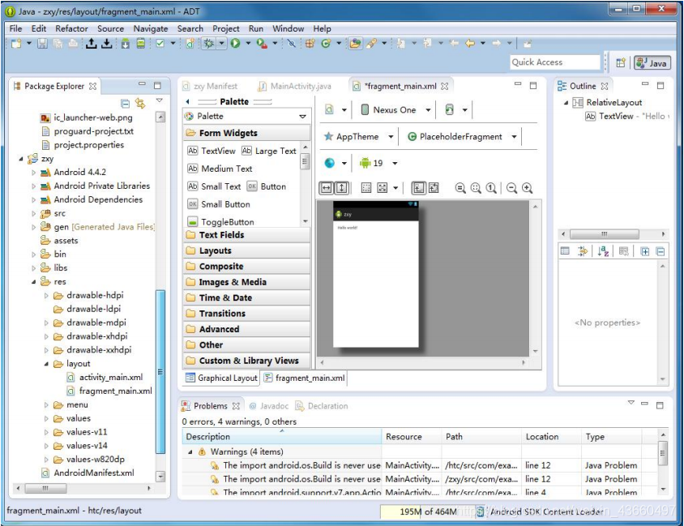The image size is (684, 526).
Task: Open the Palette options dropdown arrow
Action: coord(303,117)
